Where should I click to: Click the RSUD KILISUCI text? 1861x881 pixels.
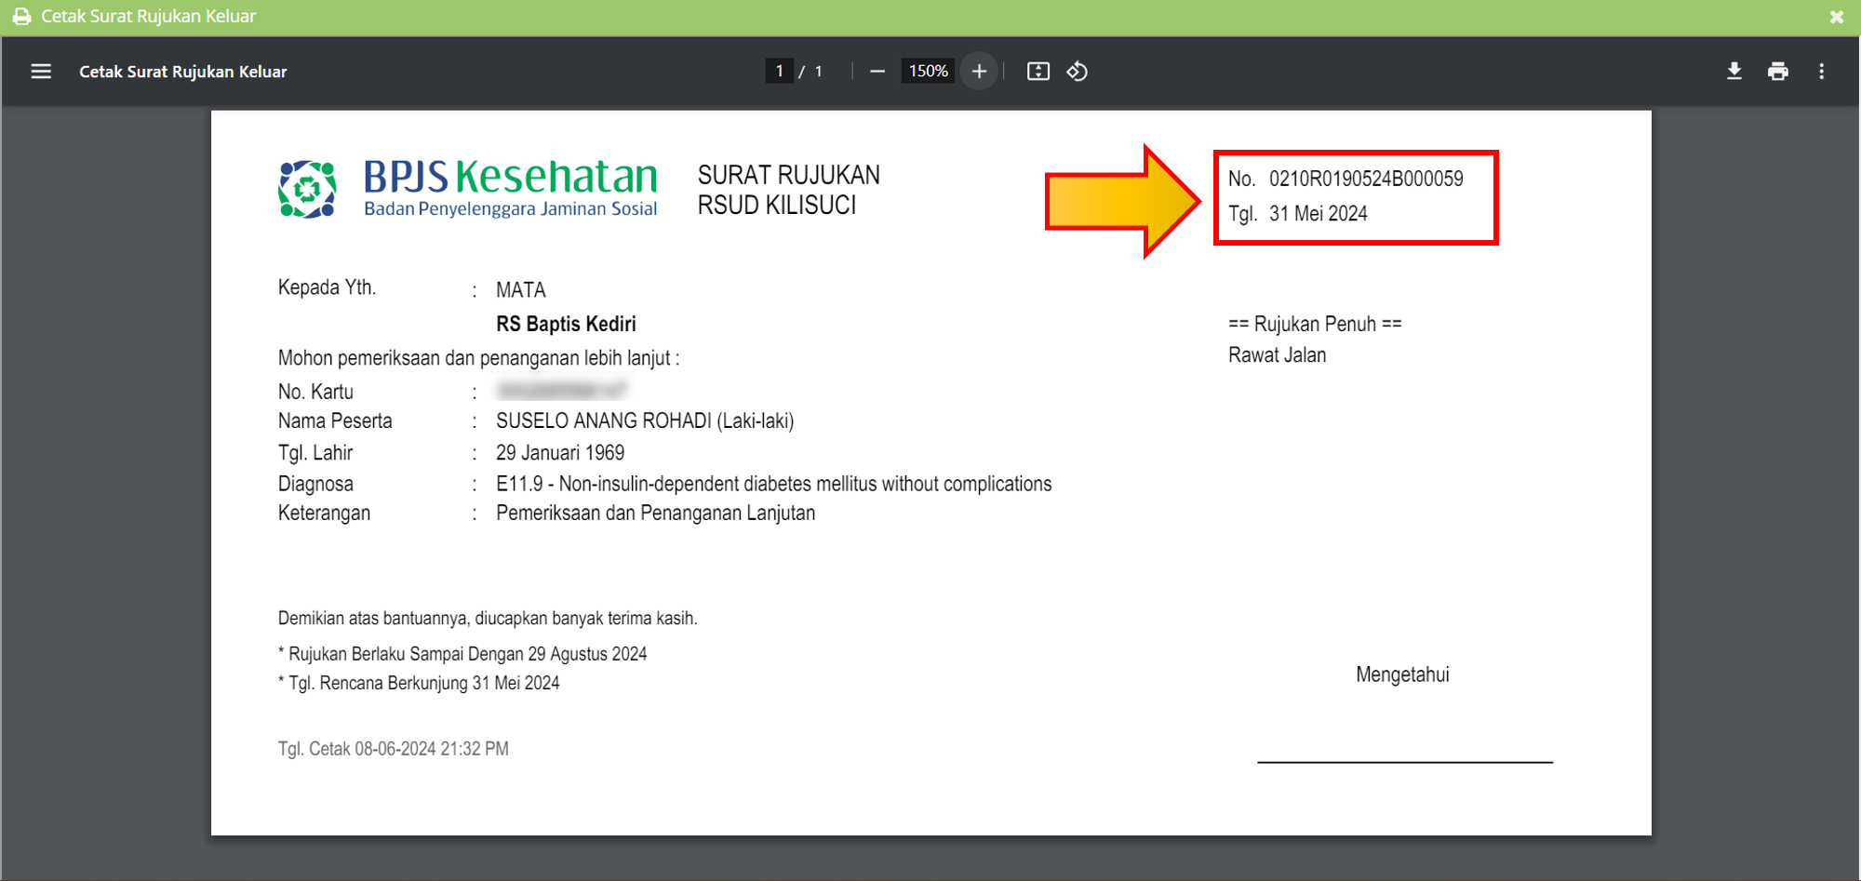click(x=777, y=206)
